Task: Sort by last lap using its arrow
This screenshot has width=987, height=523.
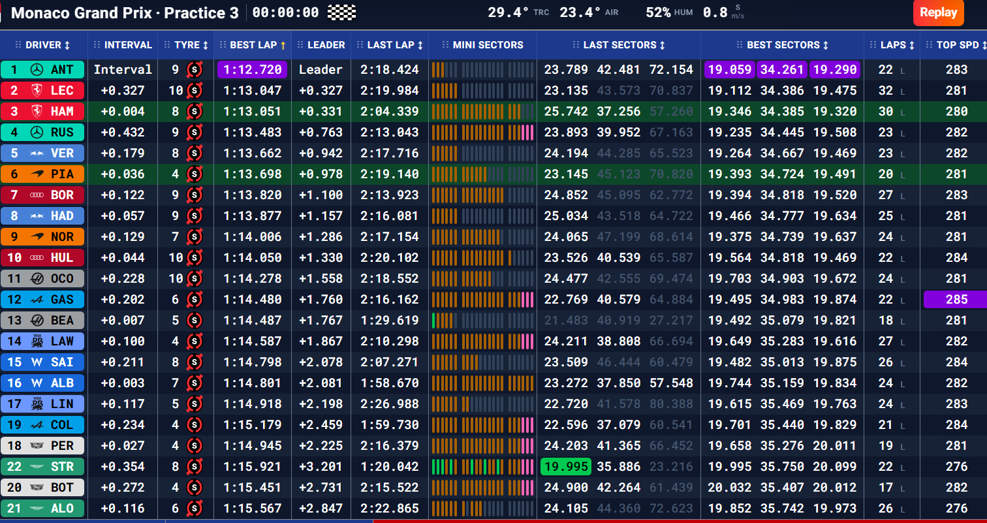Action: coord(420,46)
